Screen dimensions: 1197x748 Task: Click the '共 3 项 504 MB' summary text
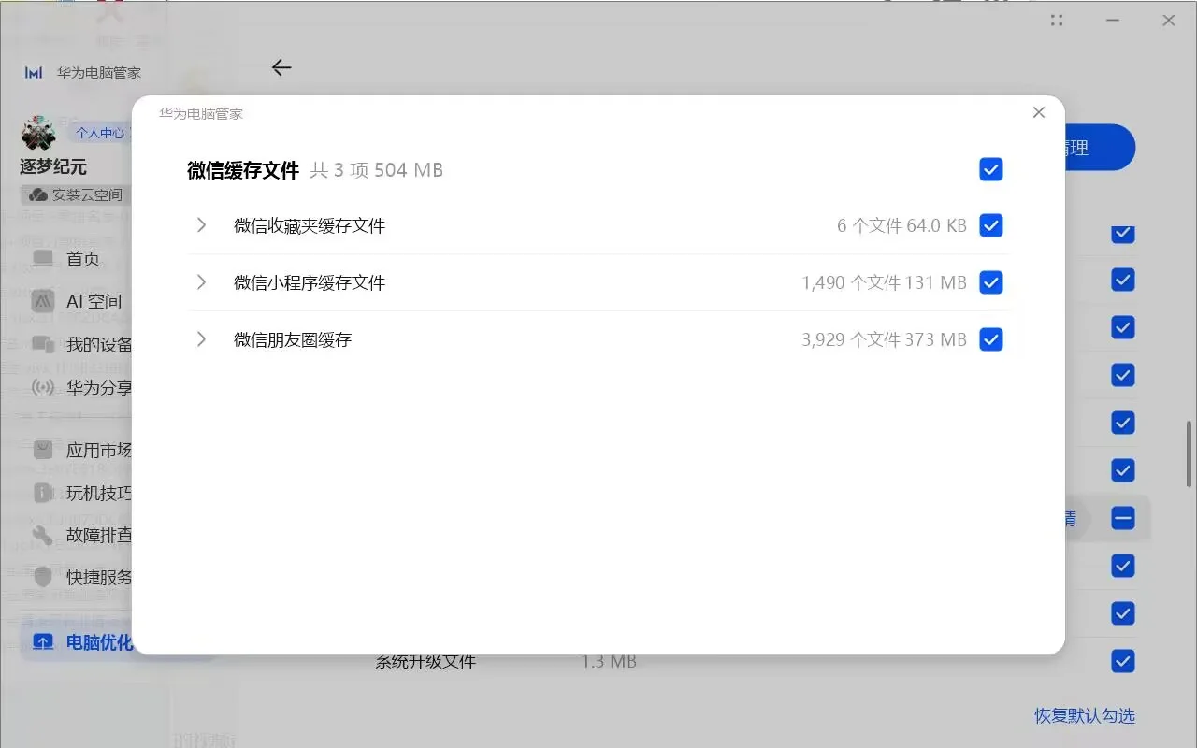[x=377, y=170]
